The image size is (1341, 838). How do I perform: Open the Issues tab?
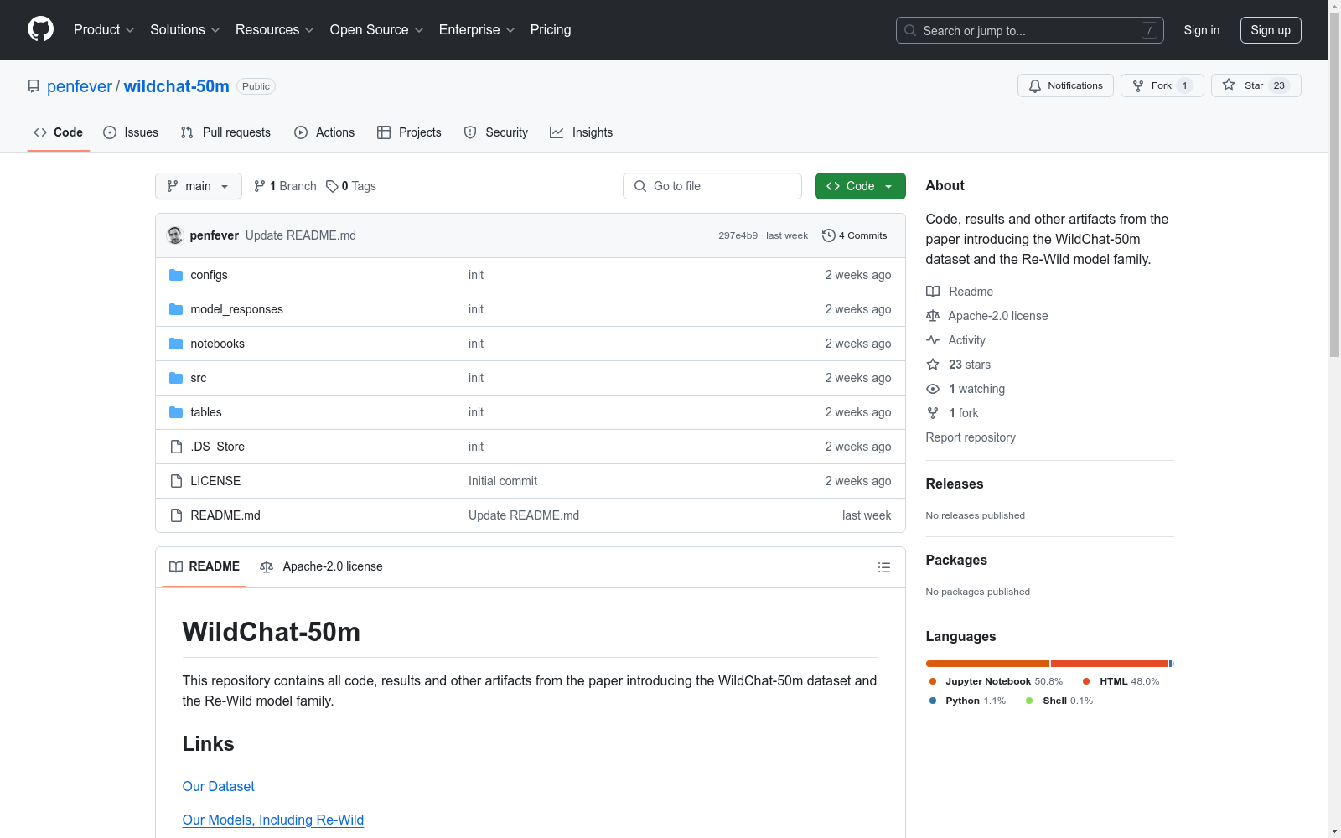coord(131,132)
